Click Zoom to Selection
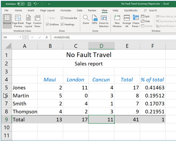 (x=104, y=21)
